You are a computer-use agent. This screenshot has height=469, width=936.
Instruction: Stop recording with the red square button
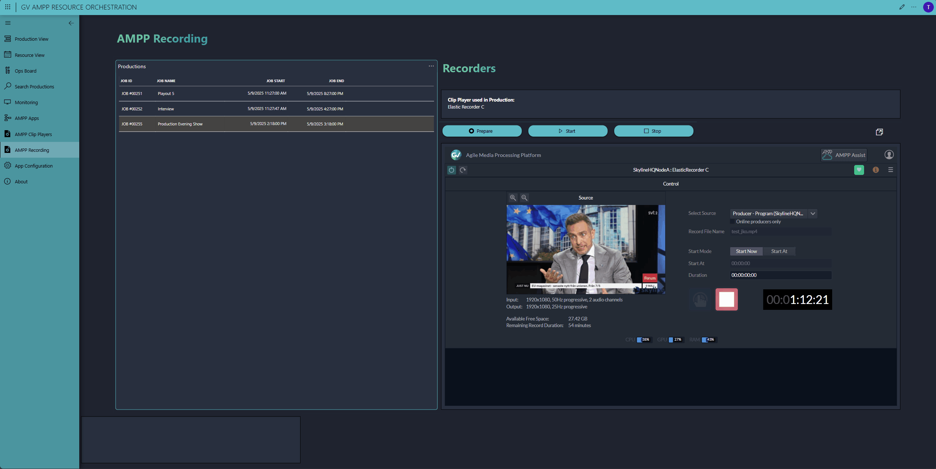tap(726, 300)
